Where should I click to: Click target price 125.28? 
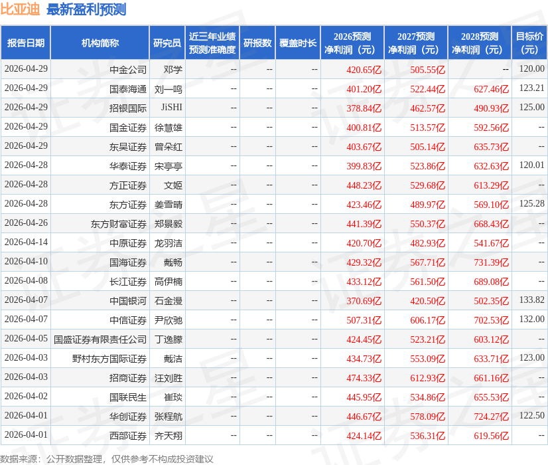(x=531, y=203)
